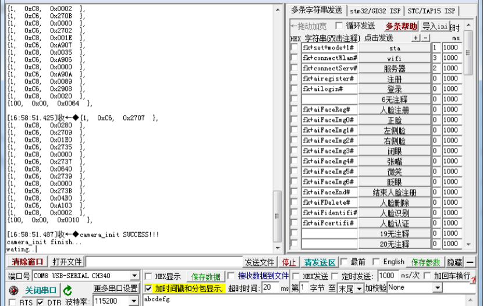Click the 人脸删除 send button
483x306 pixels.
[x=395, y=202]
